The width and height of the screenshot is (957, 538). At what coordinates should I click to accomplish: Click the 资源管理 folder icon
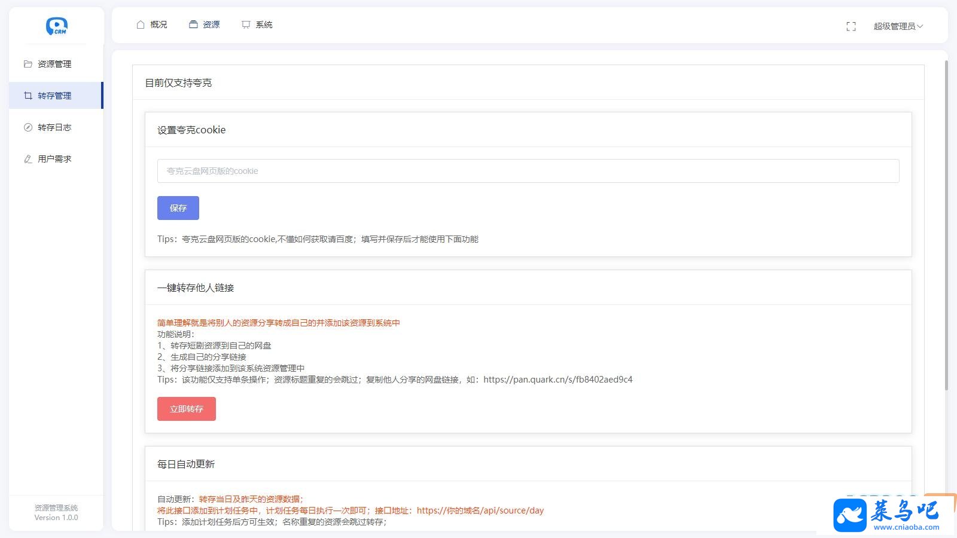click(28, 64)
